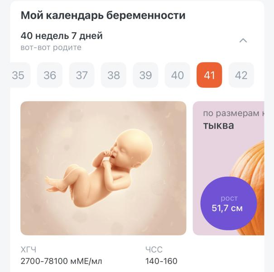This screenshot has width=274, height=272.
Task: Select week 35 chip
Action: (20, 75)
